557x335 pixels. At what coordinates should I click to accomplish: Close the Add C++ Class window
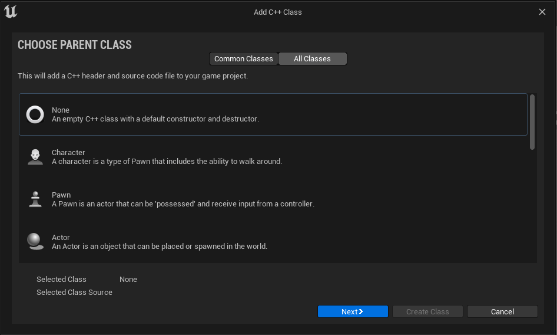tap(542, 12)
